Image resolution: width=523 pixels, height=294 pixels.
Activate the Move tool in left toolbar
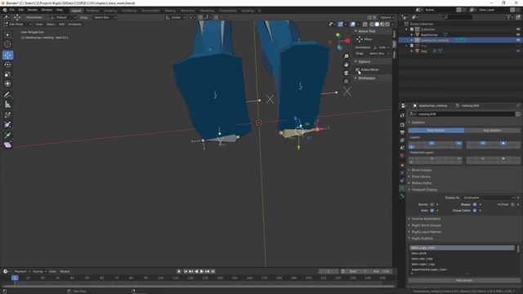7,55
